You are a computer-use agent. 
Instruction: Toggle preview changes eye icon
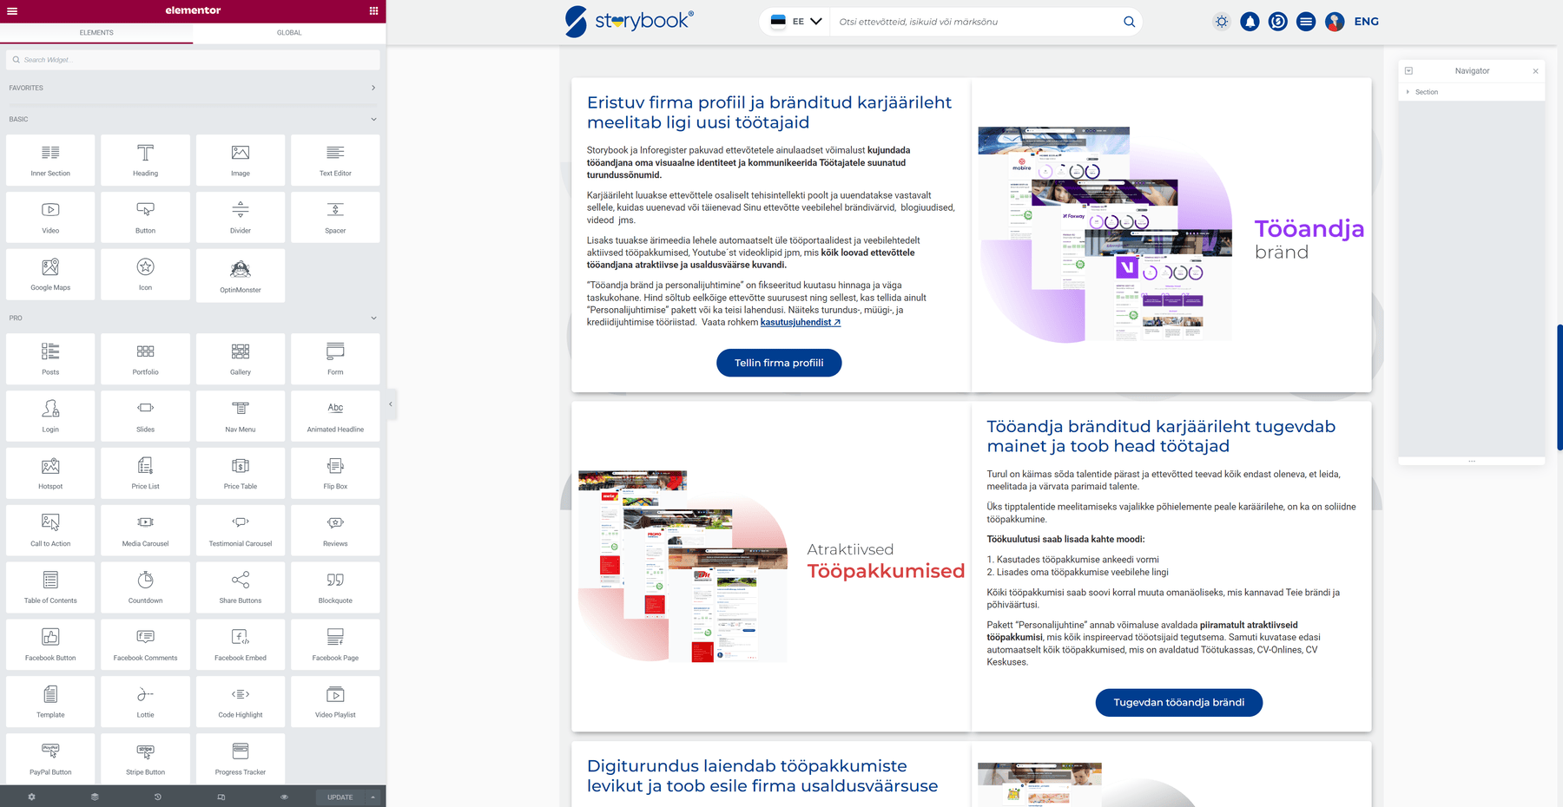pos(284,797)
